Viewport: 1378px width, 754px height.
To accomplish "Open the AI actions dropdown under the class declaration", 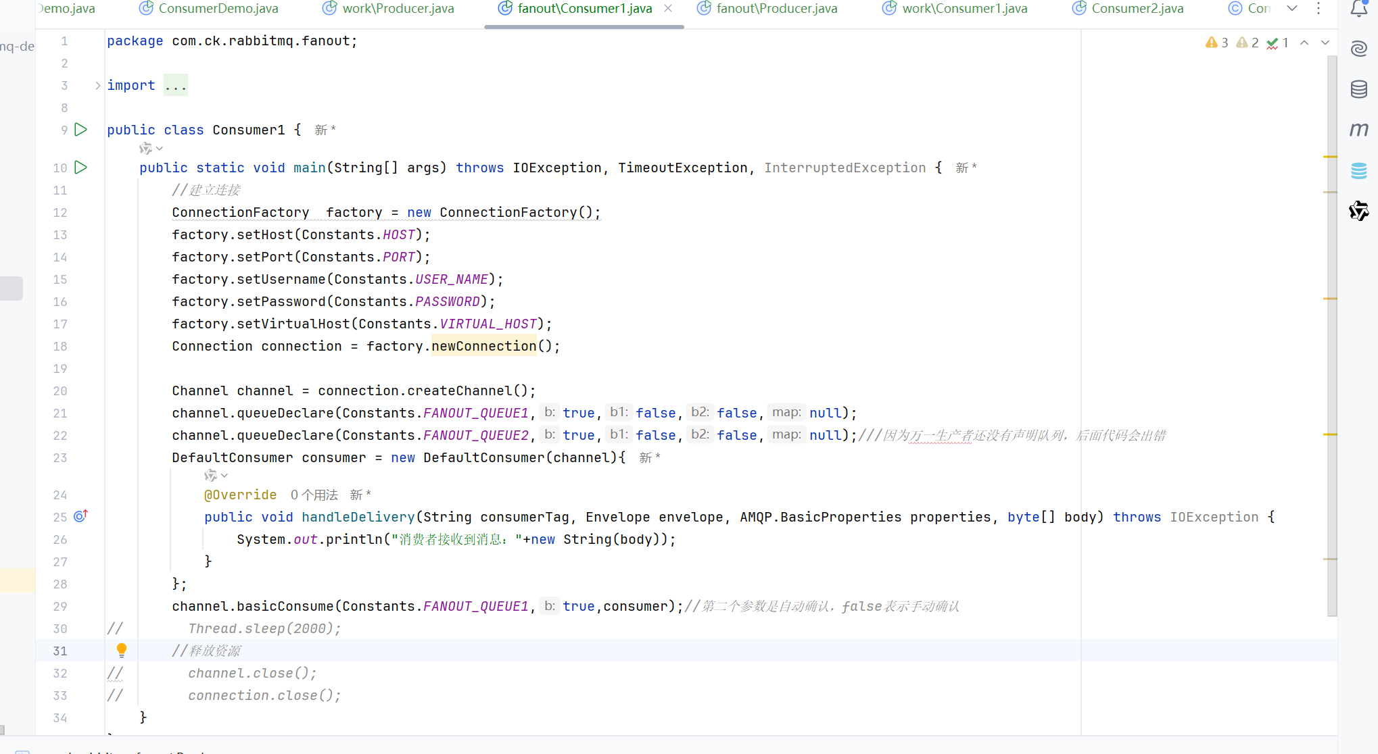I will [151, 149].
